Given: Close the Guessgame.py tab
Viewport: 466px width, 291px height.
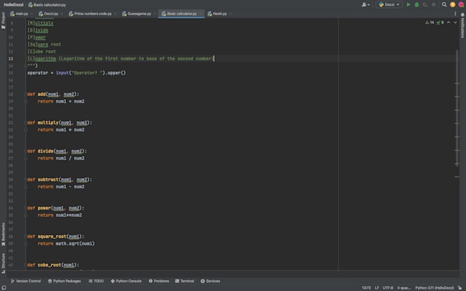Looking at the screenshot, I should pyautogui.click(x=155, y=14).
